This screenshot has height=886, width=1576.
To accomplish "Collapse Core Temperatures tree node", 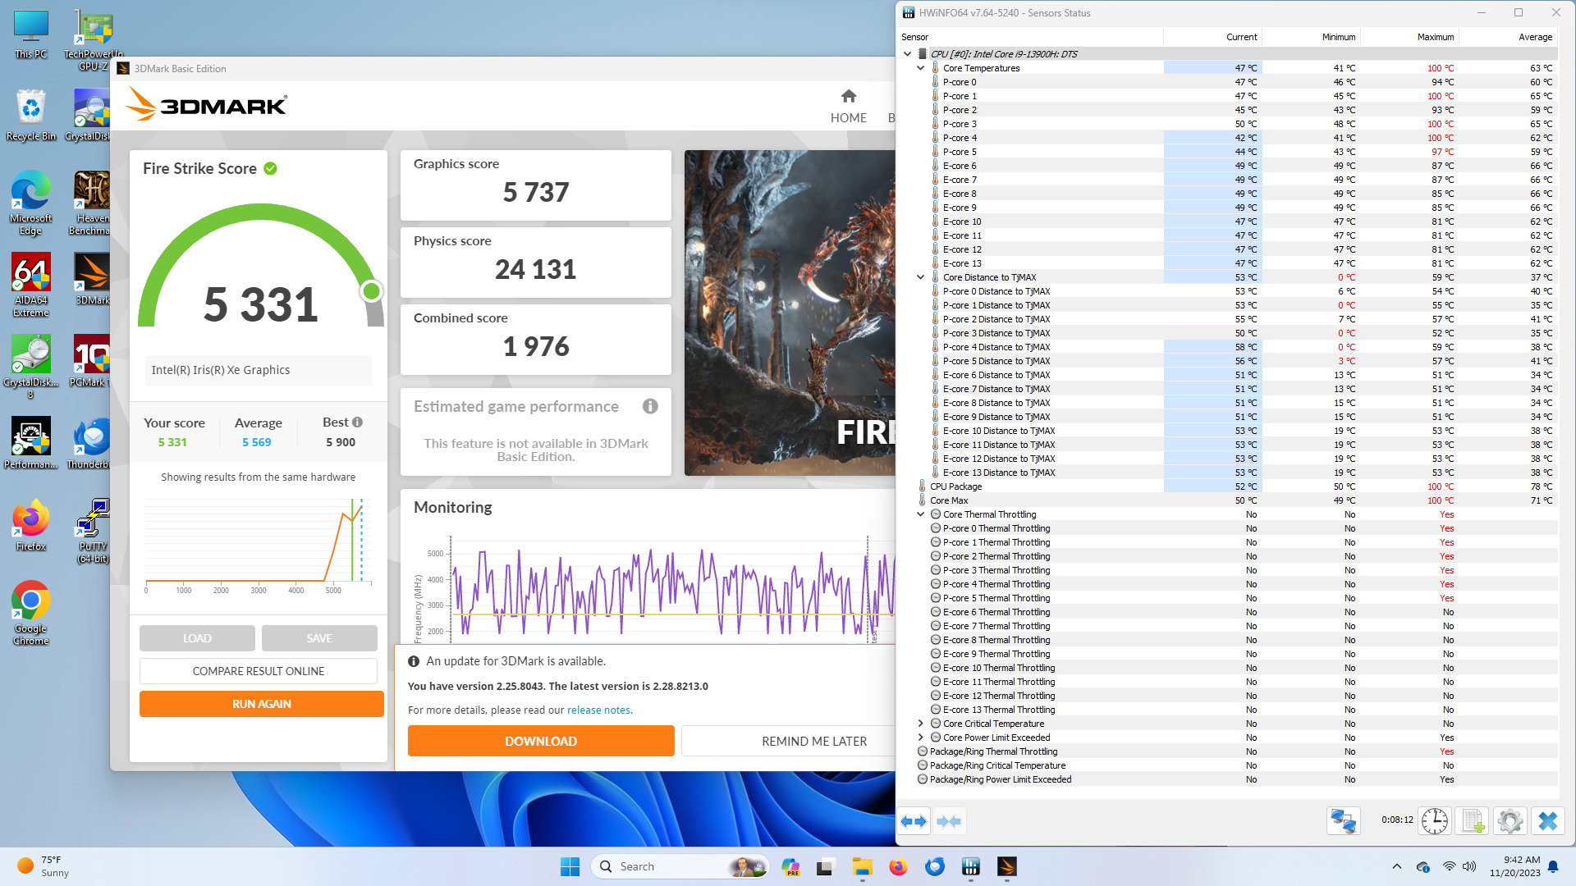I will [921, 68].
